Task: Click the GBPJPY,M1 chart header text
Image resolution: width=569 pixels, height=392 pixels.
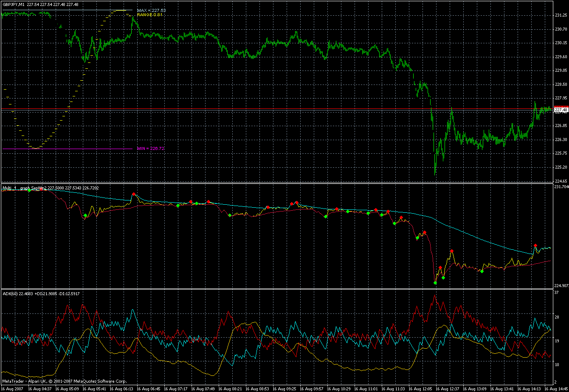Action: tap(14, 4)
